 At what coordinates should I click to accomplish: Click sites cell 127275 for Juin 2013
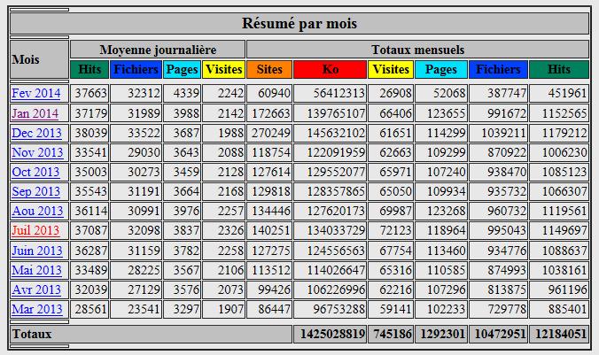[x=269, y=251]
